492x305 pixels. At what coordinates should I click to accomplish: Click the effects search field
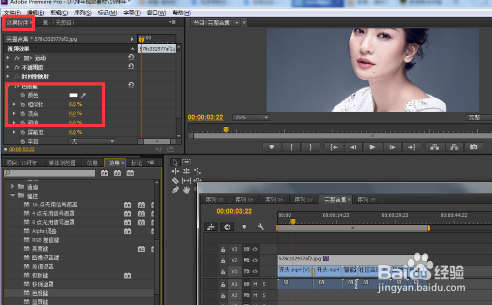click(50, 173)
